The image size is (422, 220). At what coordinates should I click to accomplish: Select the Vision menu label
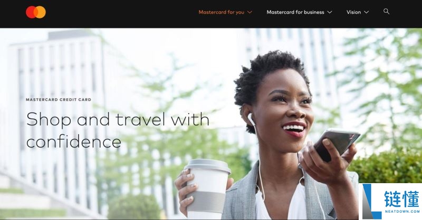pyautogui.click(x=353, y=12)
